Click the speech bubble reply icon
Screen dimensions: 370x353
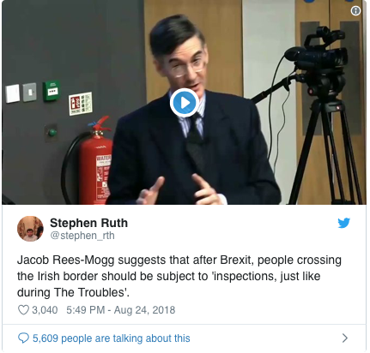[23, 338]
